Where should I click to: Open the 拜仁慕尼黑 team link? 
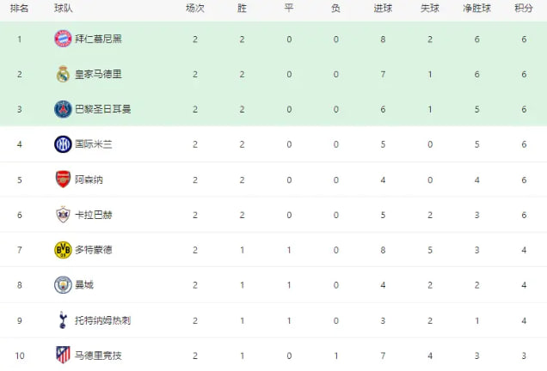98,39
